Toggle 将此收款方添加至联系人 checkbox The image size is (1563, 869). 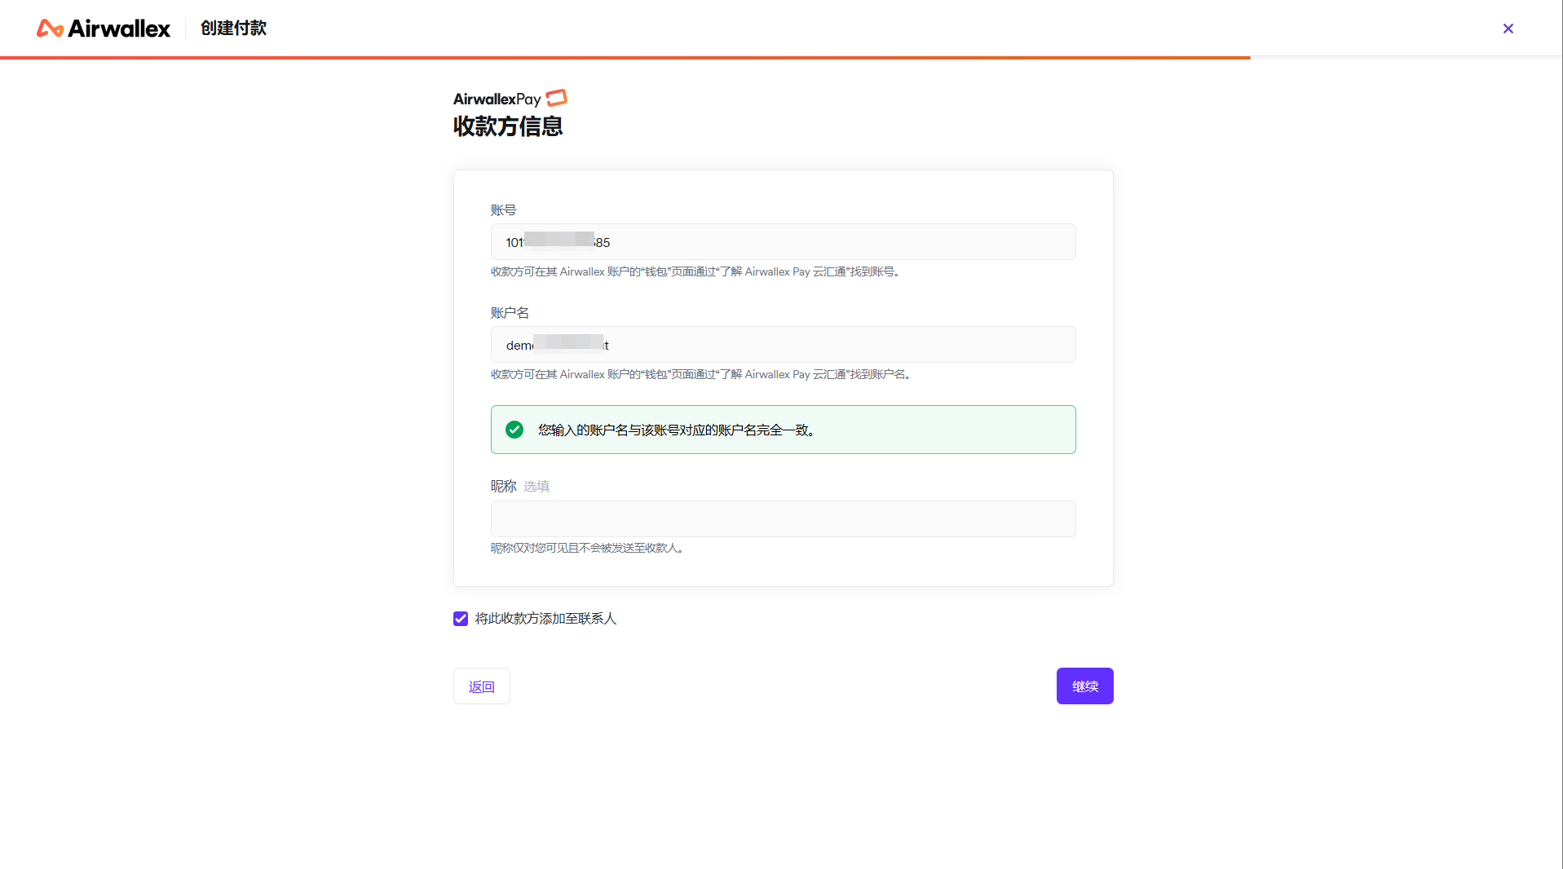pos(461,619)
